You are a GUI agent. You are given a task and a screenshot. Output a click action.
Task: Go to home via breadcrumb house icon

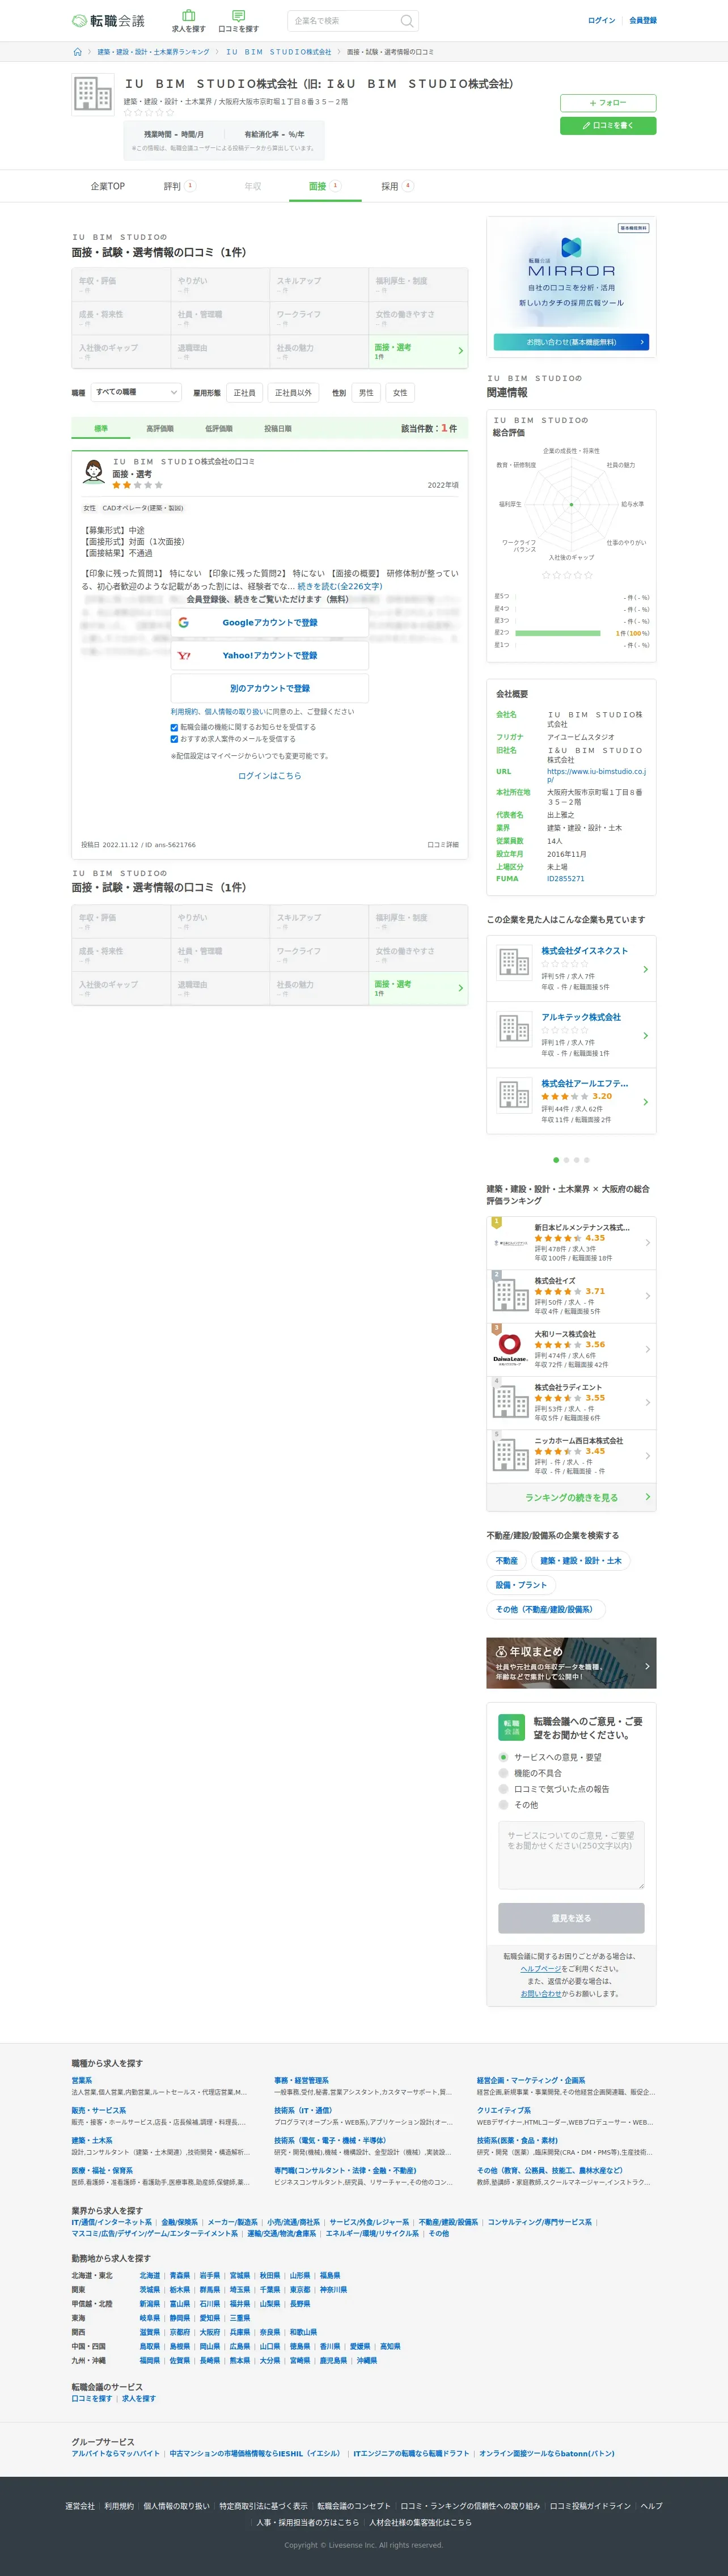pos(77,52)
